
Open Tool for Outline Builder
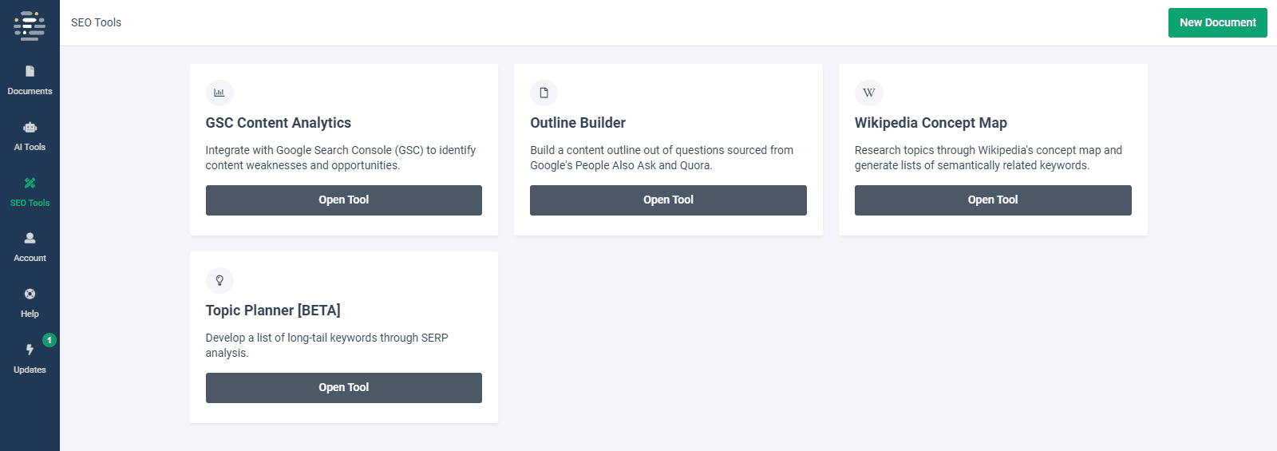668,200
